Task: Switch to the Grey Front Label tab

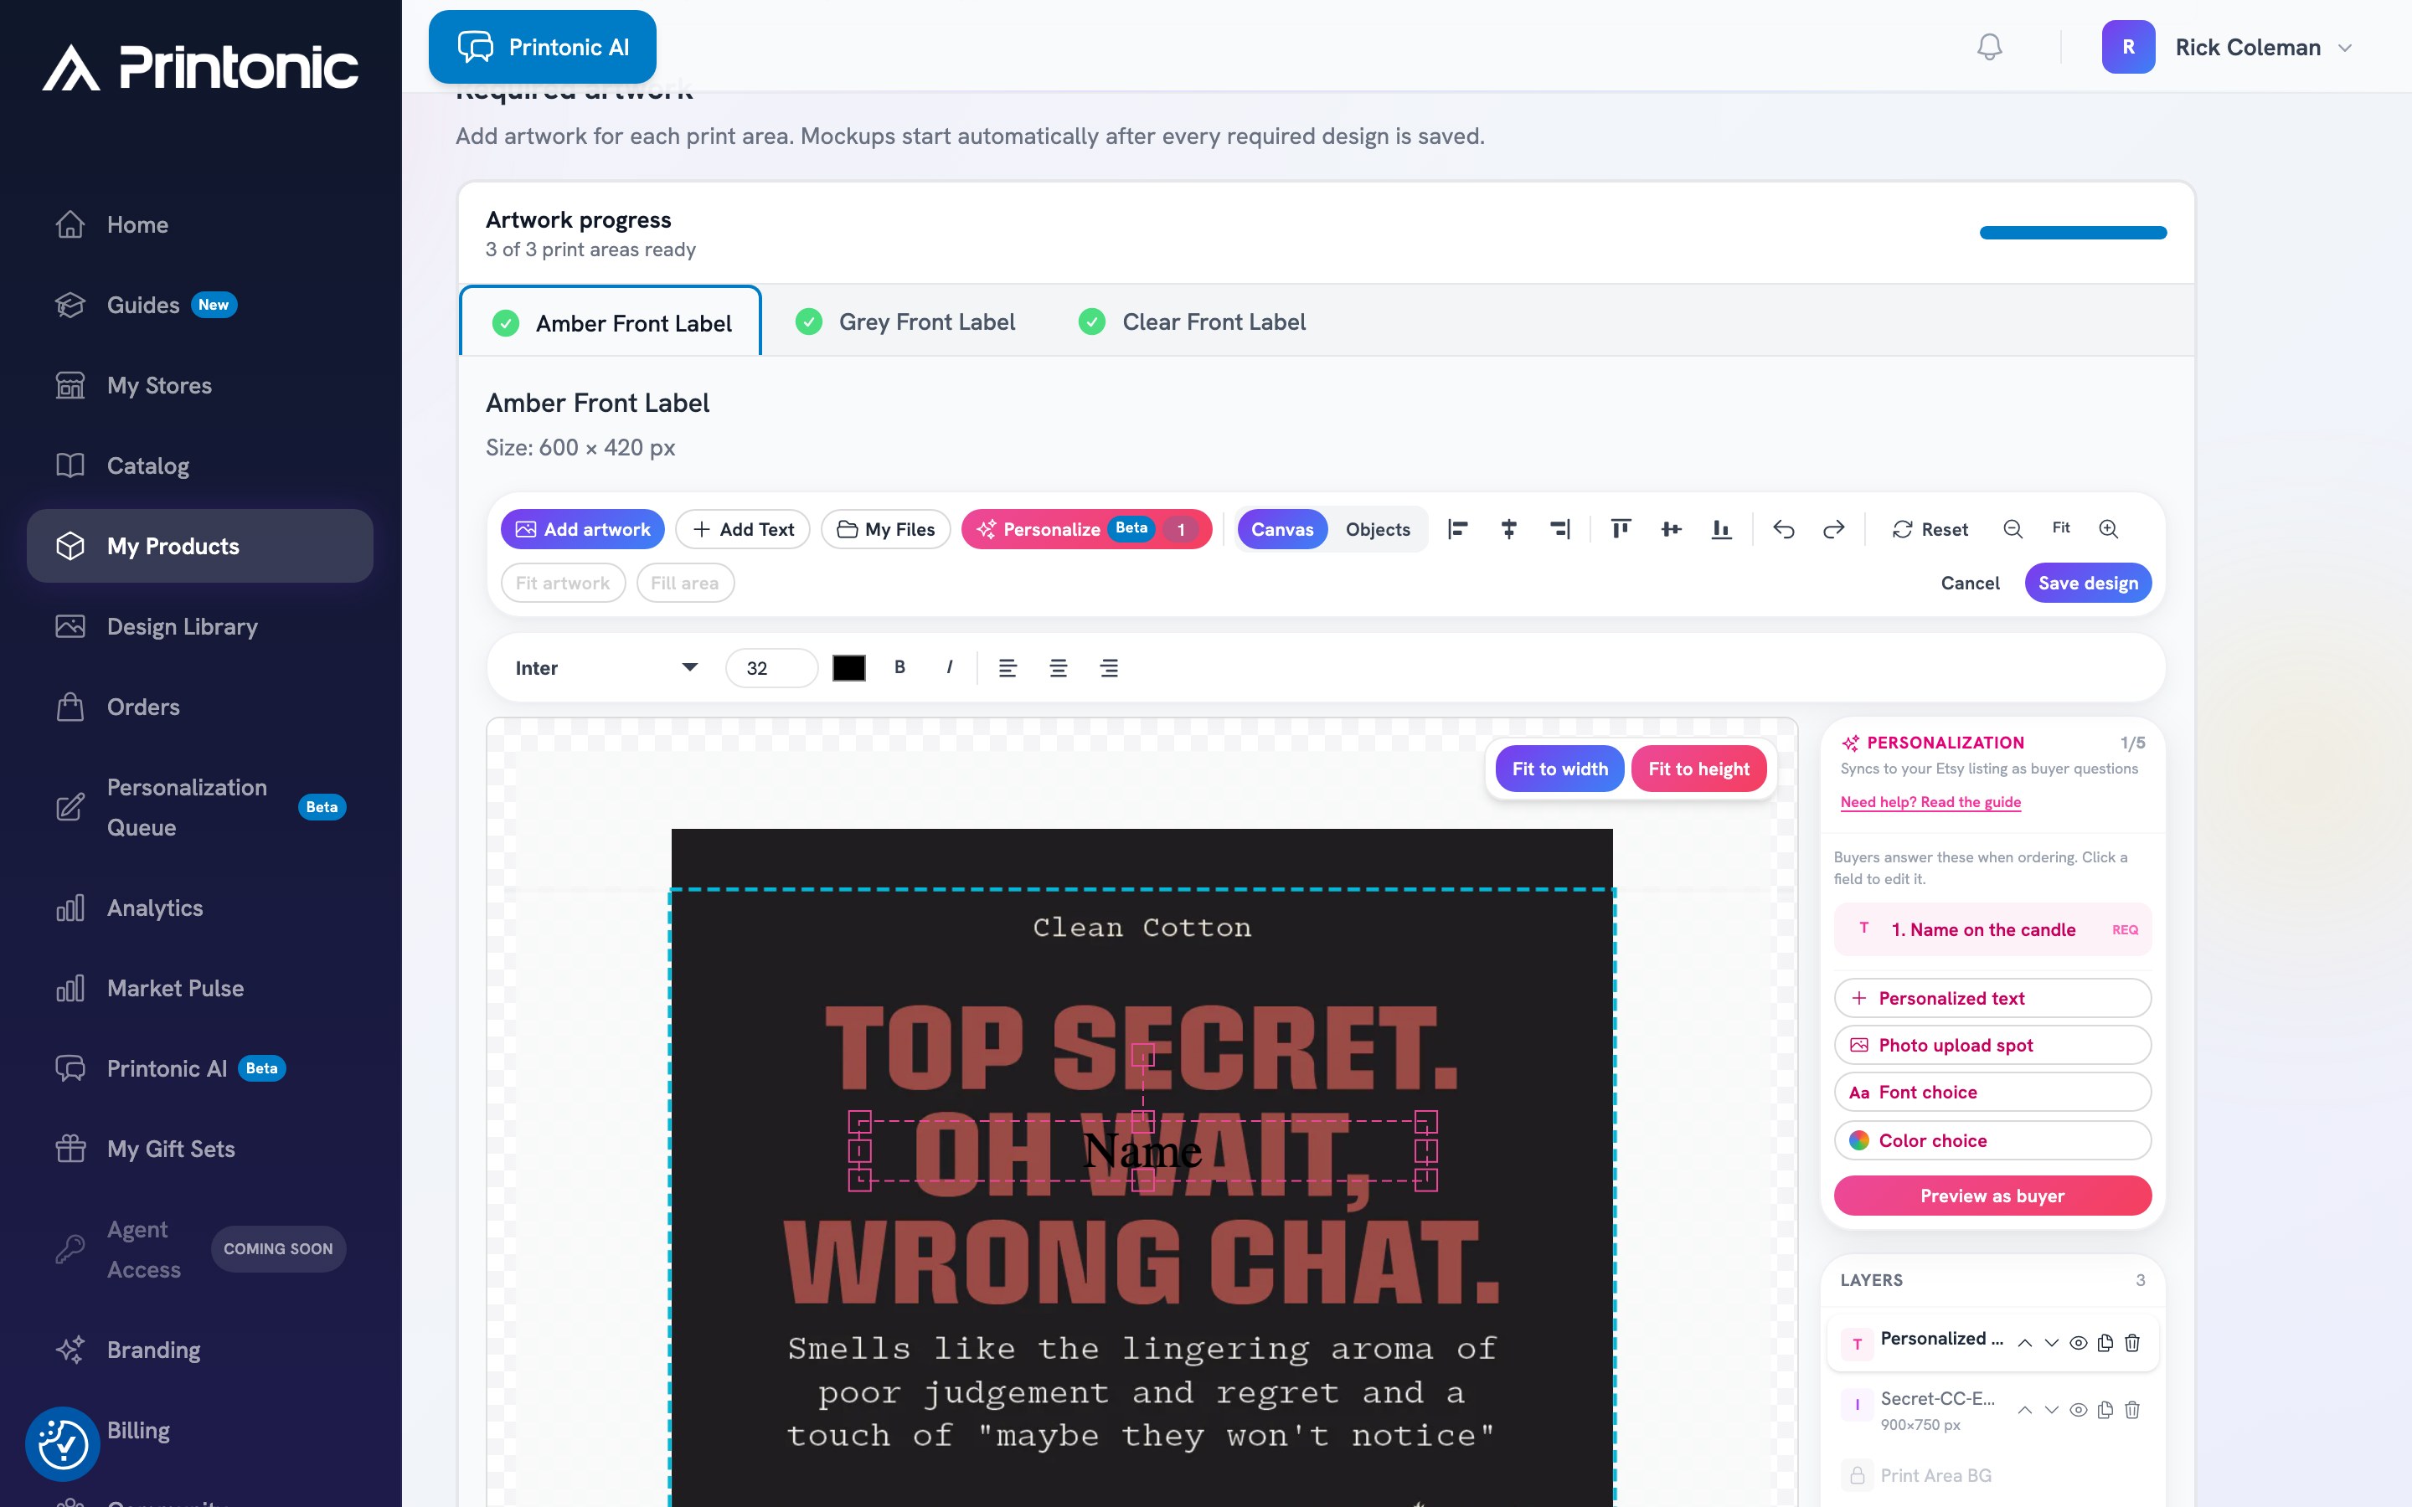Action: 905,322
